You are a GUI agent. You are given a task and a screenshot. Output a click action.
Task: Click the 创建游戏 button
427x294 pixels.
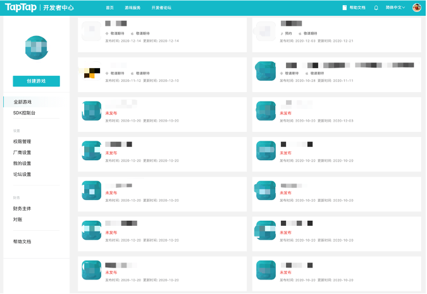(x=36, y=81)
